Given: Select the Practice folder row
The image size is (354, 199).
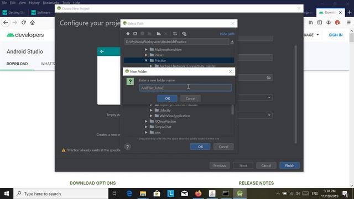Looking at the screenshot, I should [179, 60].
